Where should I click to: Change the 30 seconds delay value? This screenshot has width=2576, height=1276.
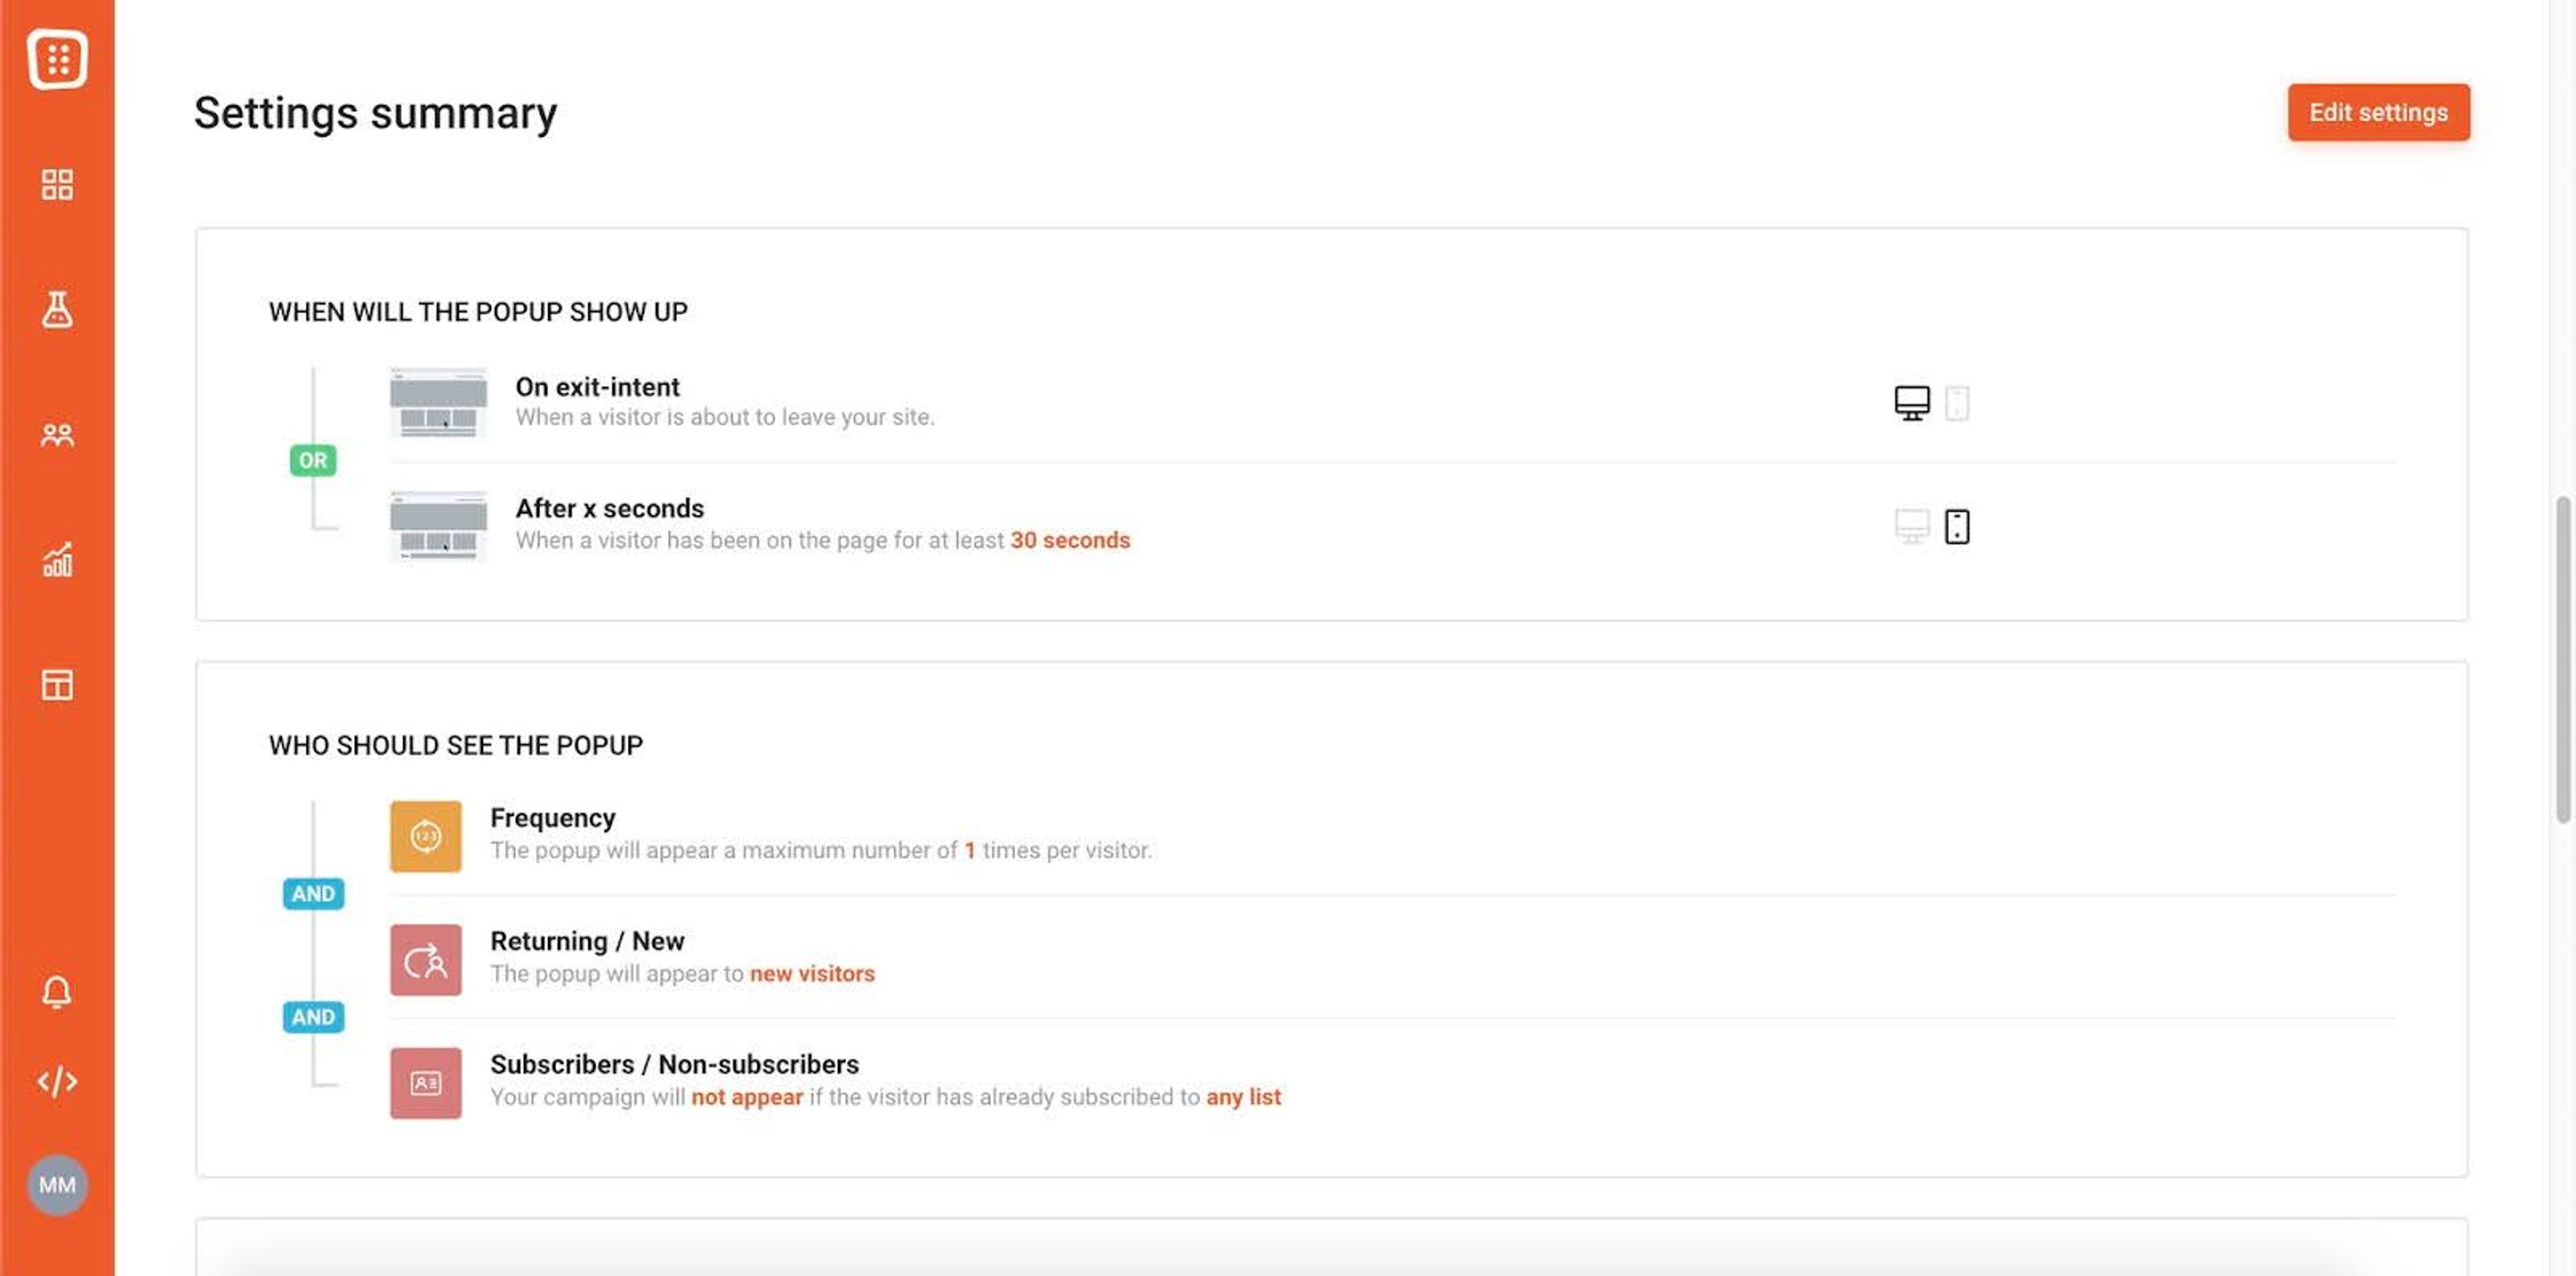(x=1069, y=540)
